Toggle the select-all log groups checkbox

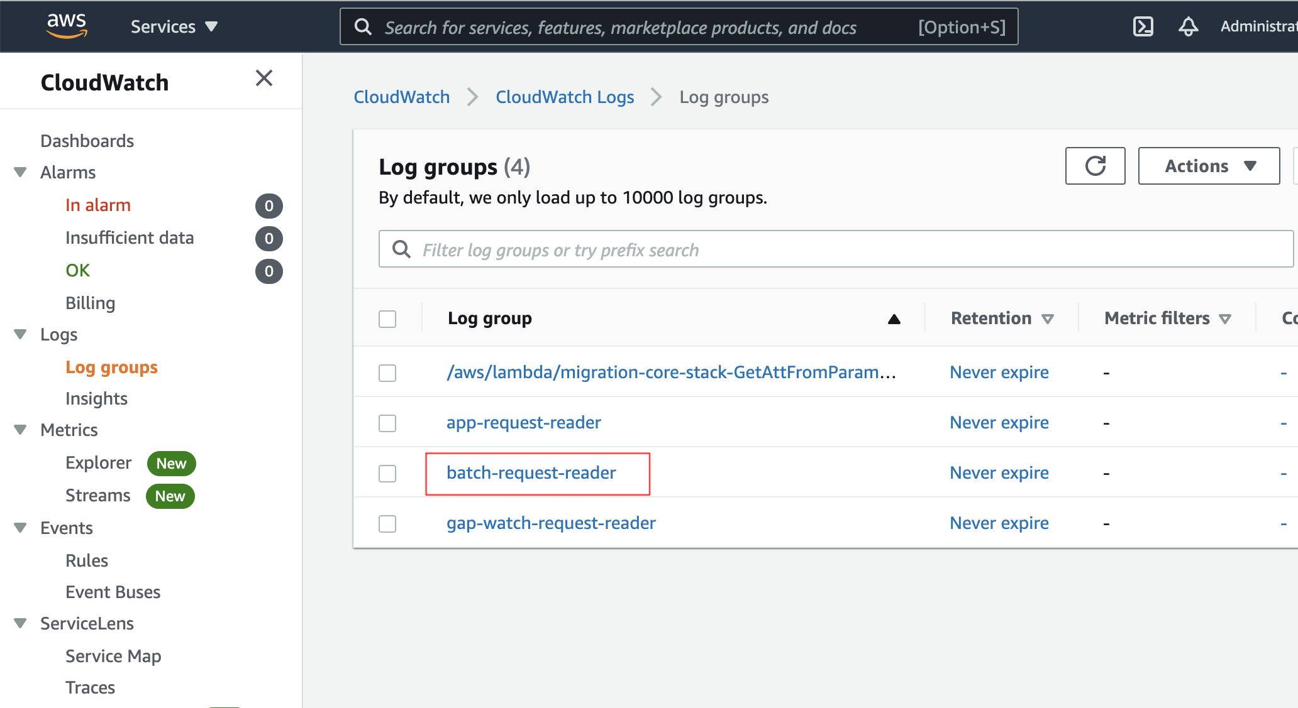pyautogui.click(x=387, y=319)
